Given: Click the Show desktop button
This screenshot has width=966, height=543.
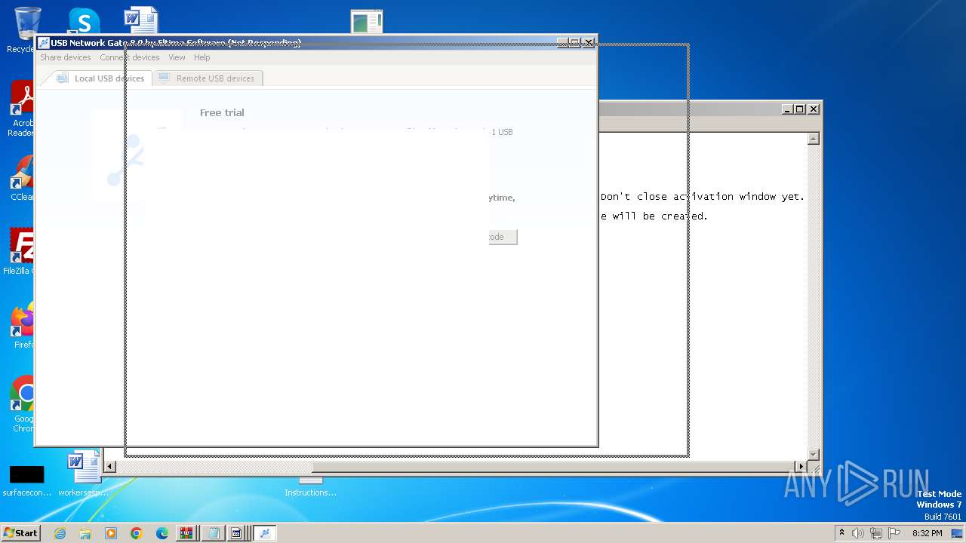Looking at the screenshot, I should click(x=957, y=533).
